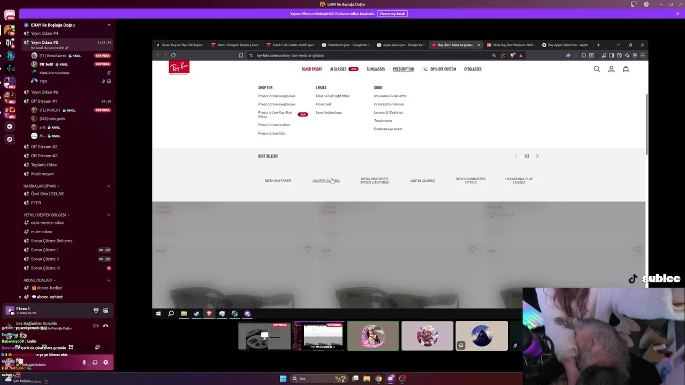Open the Ray-Ban search icon
This screenshot has width=685, height=385.
597,69
